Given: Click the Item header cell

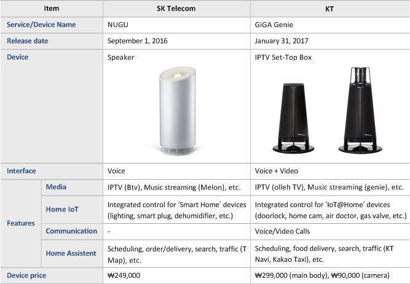Looking at the screenshot, I should (52, 9).
